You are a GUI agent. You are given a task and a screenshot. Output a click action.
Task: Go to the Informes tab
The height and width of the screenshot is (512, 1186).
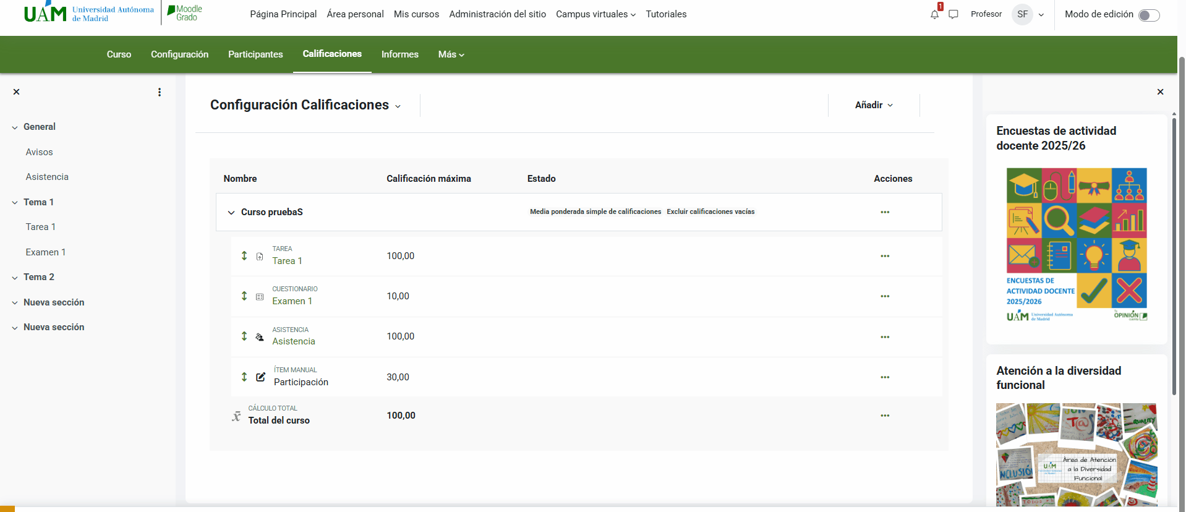[x=399, y=54]
